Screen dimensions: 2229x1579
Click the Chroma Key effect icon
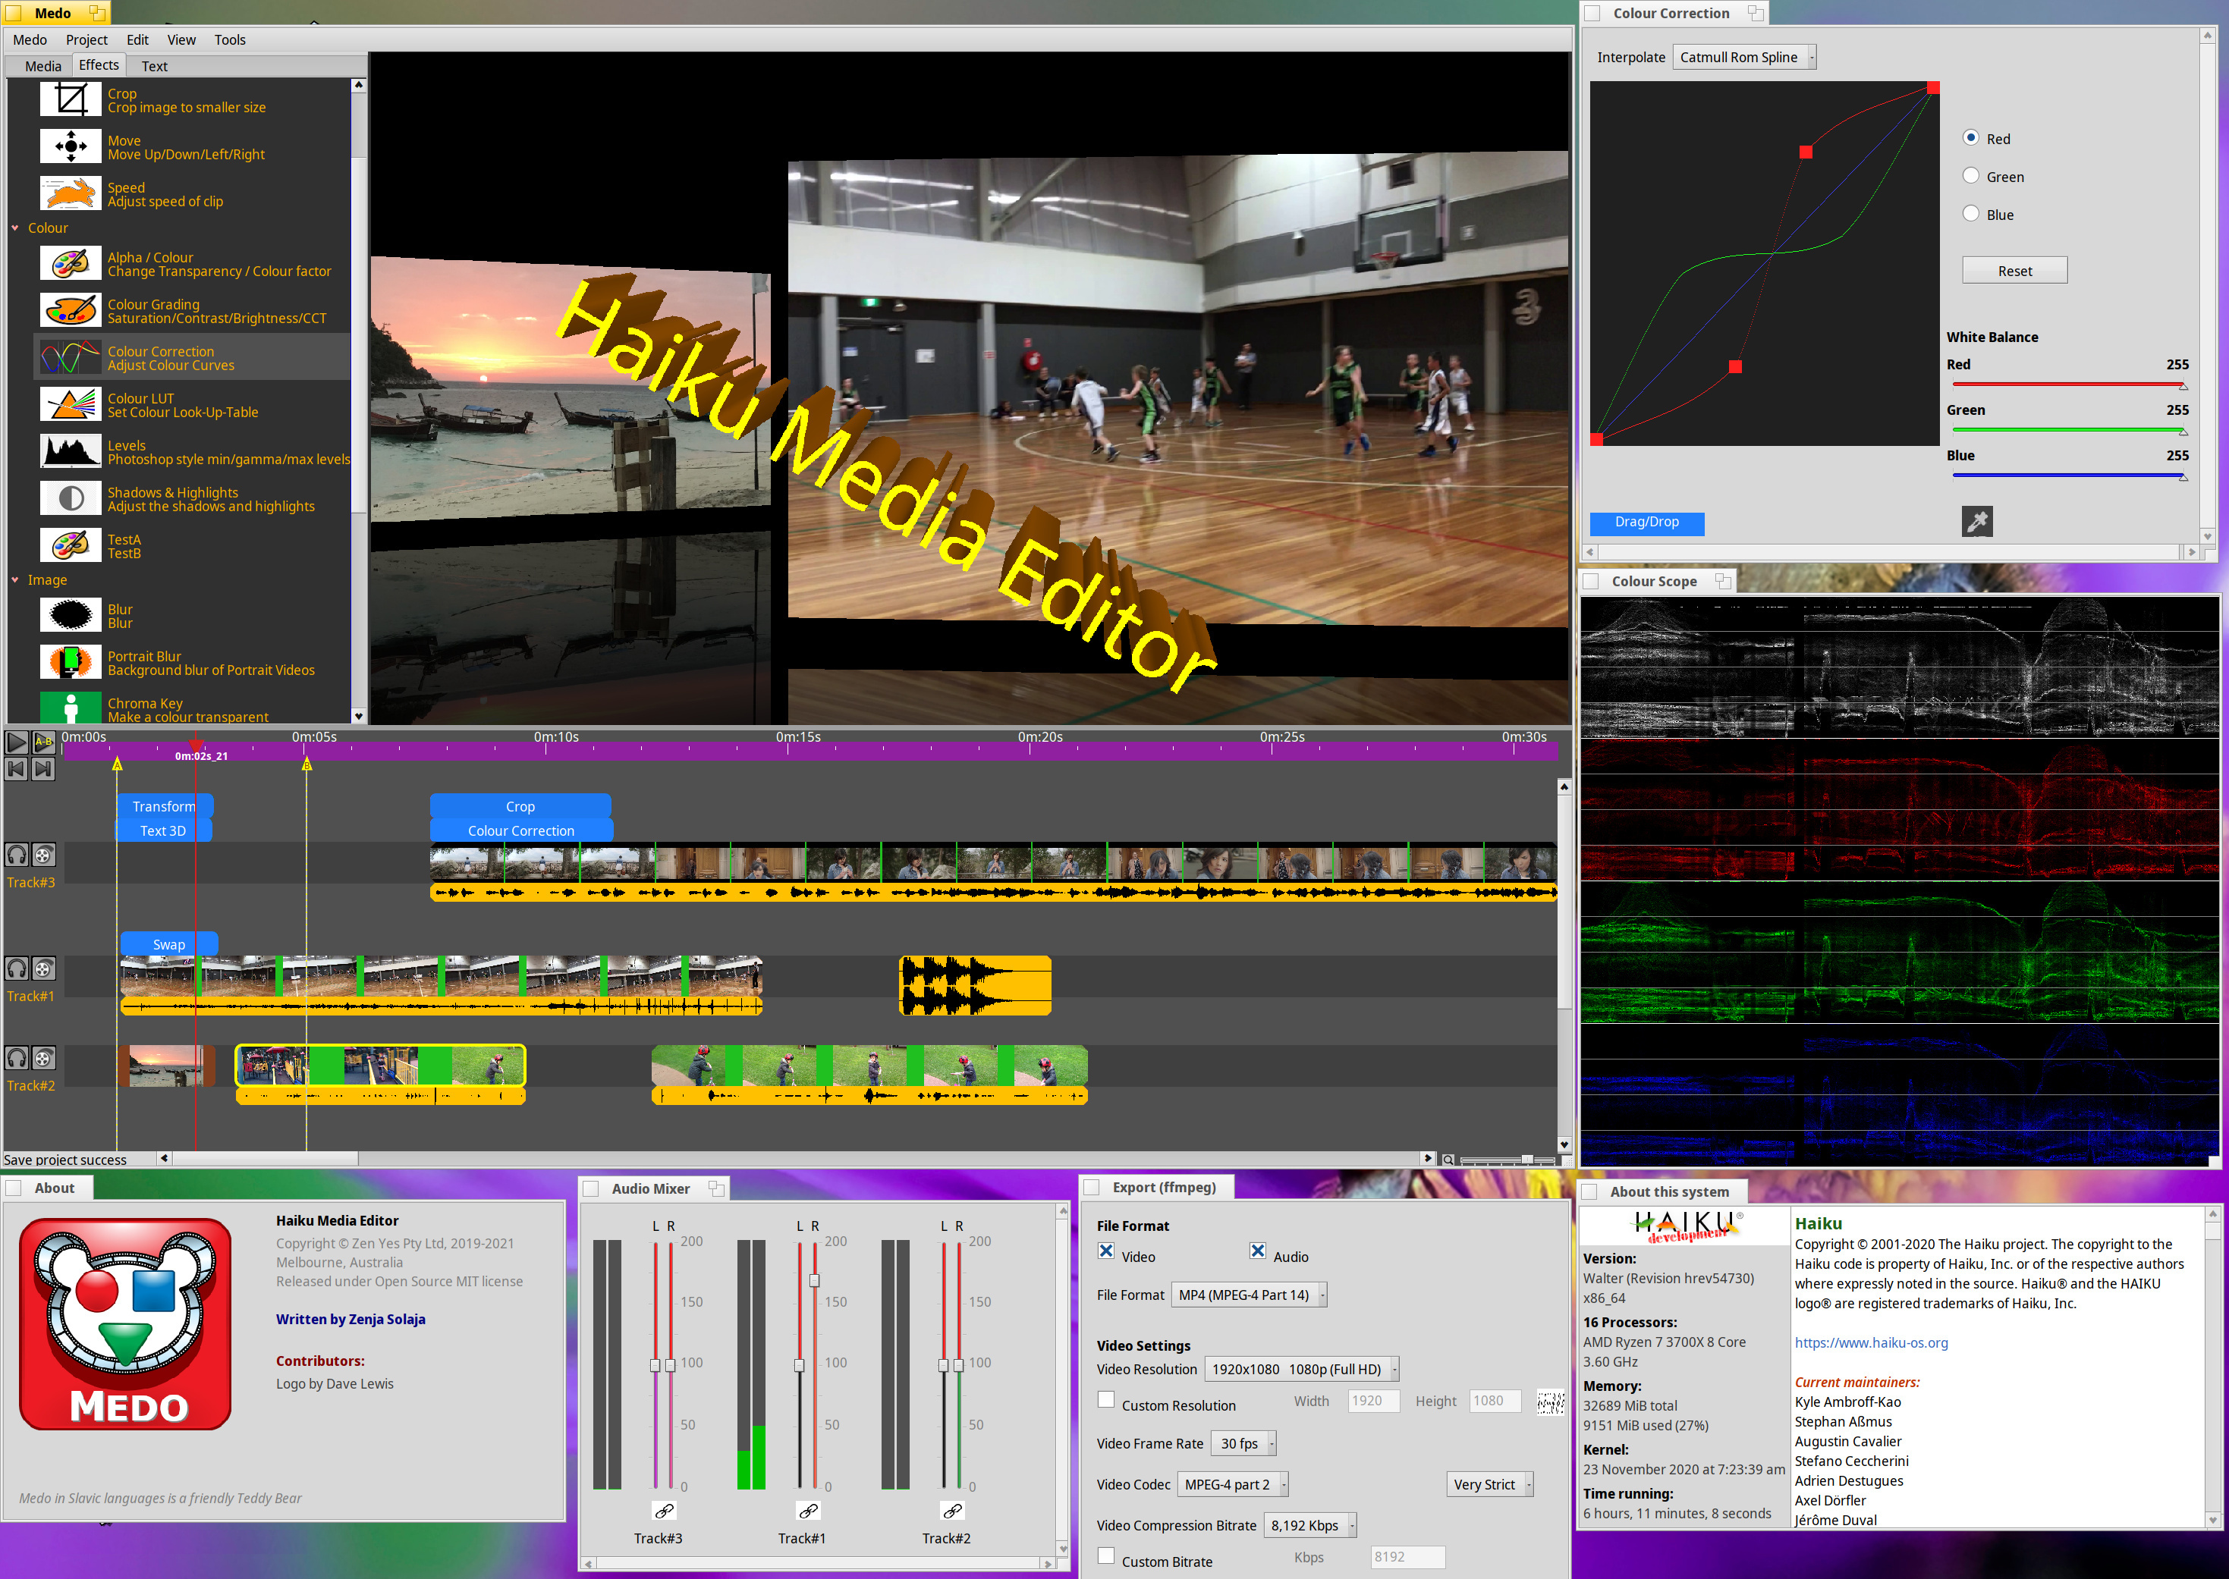[x=70, y=707]
